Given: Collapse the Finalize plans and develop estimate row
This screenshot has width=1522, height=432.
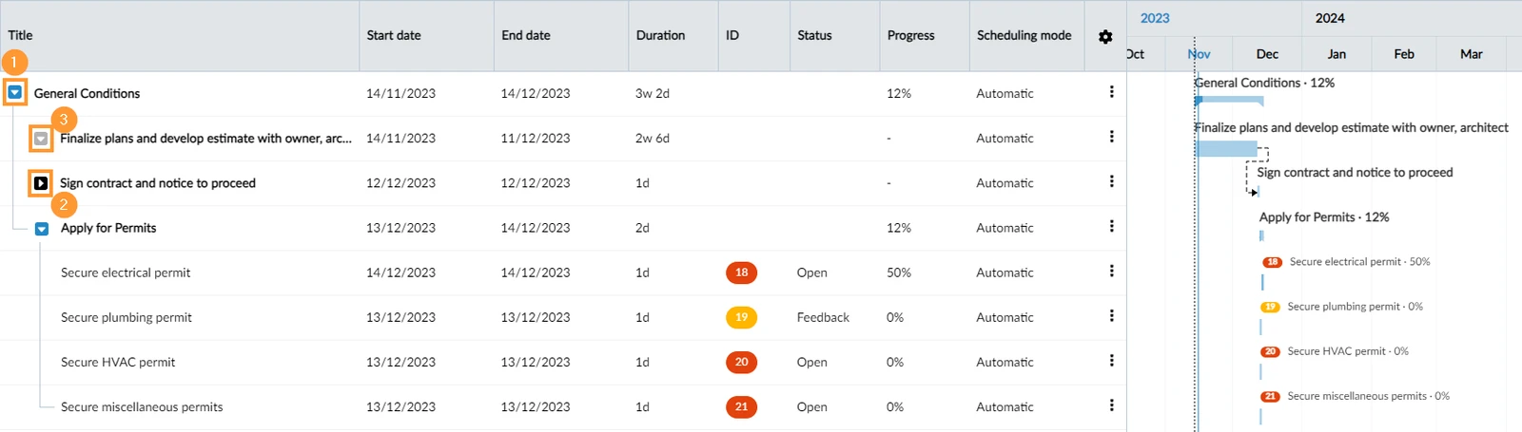Looking at the screenshot, I should pos(41,139).
